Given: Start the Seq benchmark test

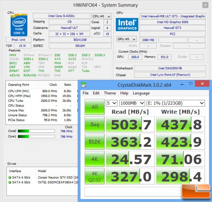Looking at the screenshot, I should (x=95, y=124).
